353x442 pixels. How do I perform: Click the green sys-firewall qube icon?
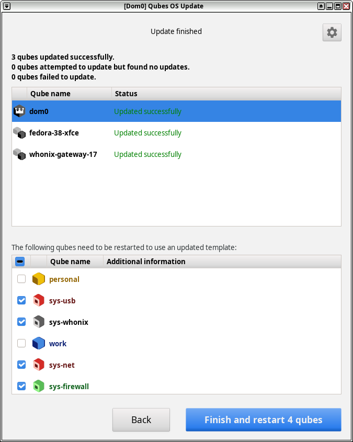[39, 386]
